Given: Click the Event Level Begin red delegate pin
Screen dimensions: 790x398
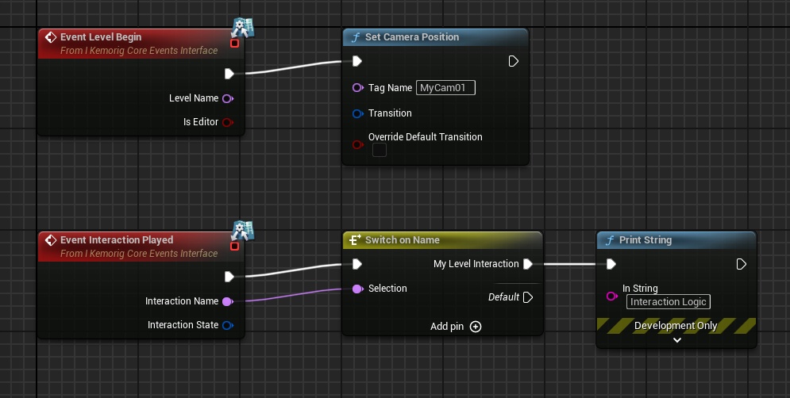Looking at the screenshot, I should click(x=234, y=44).
